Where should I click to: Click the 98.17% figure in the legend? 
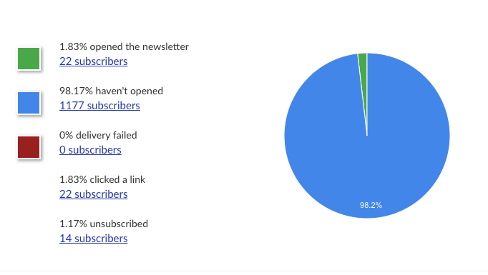tap(76, 91)
